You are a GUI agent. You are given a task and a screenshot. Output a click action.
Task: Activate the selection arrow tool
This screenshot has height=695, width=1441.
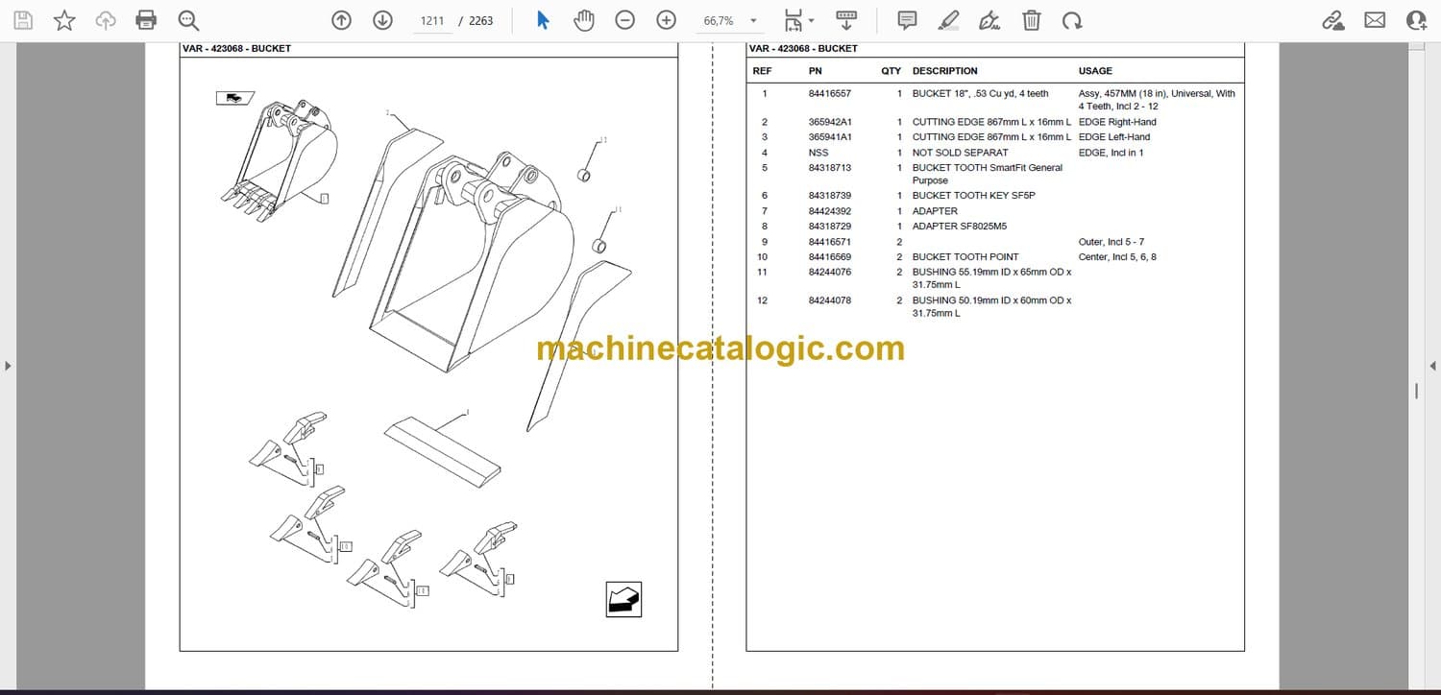tap(543, 20)
